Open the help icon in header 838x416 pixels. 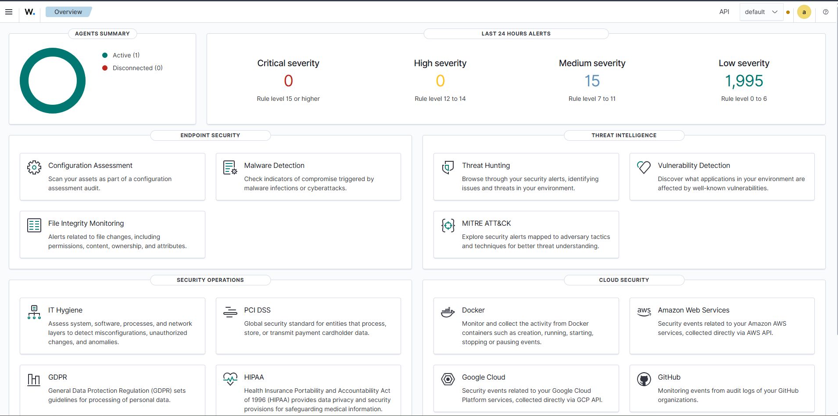click(826, 12)
